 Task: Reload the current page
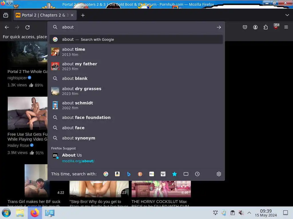[x=27, y=27]
